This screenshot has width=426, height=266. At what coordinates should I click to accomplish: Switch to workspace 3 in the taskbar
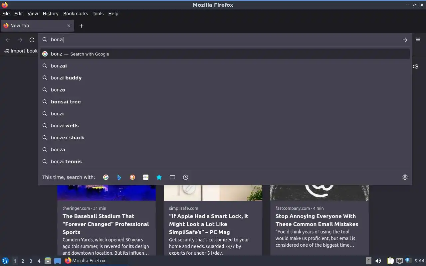pyautogui.click(x=31, y=261)
